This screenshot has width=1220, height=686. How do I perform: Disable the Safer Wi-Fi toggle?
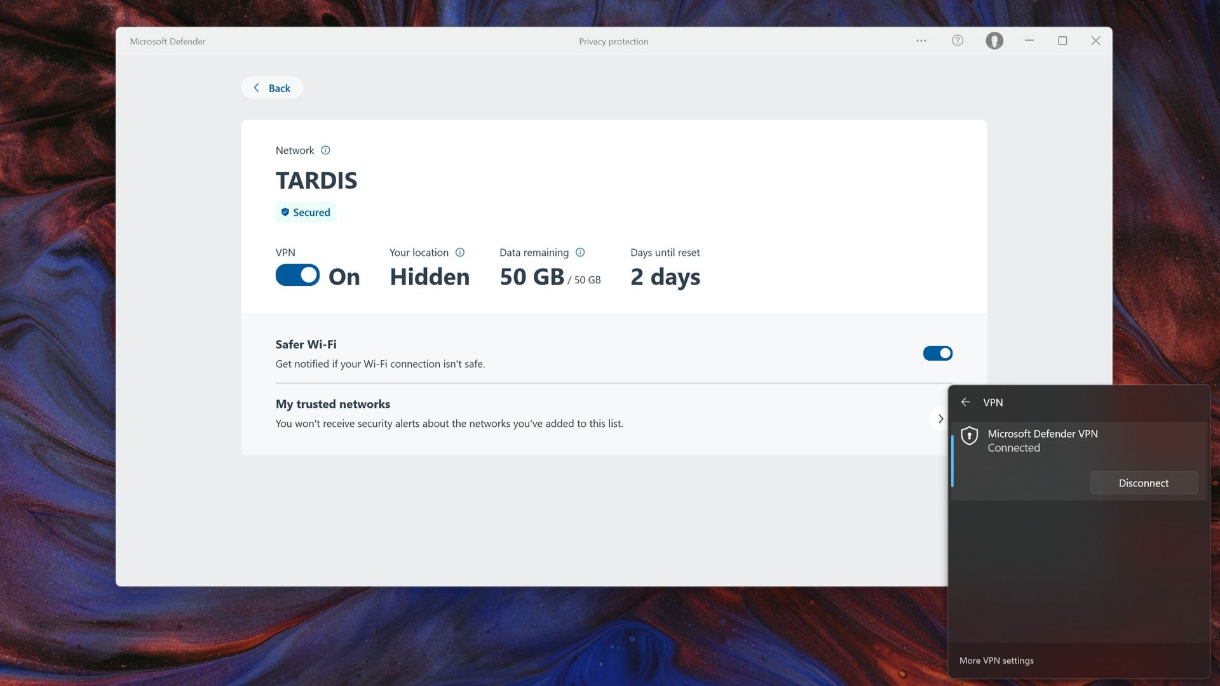pos(938,353)
